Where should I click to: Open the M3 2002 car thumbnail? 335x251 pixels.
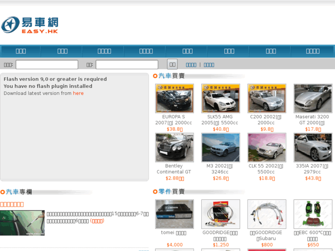(x=221, y=147)
